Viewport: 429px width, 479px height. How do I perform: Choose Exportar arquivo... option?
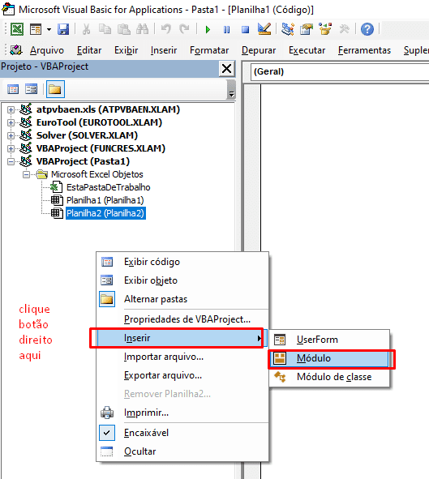(182, 375)
